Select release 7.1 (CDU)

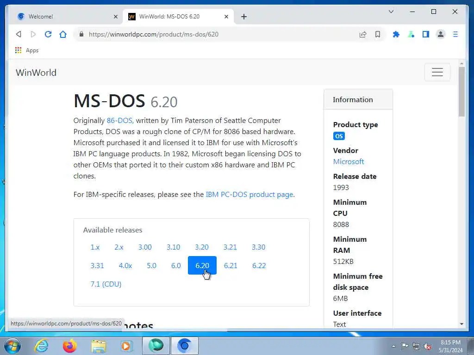106,284
